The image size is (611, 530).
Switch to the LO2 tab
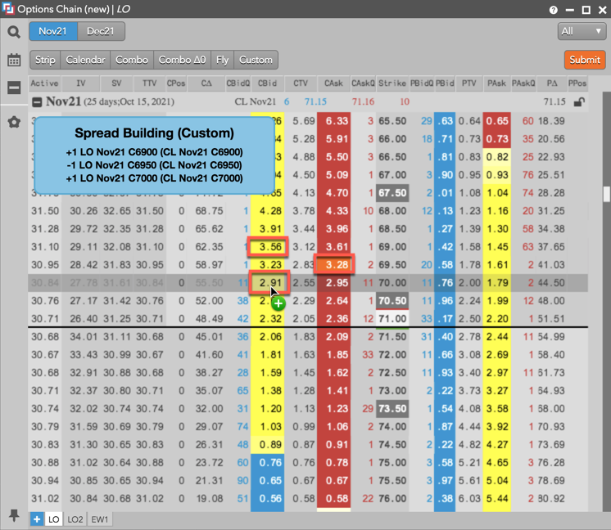click(x=75, y=519)
